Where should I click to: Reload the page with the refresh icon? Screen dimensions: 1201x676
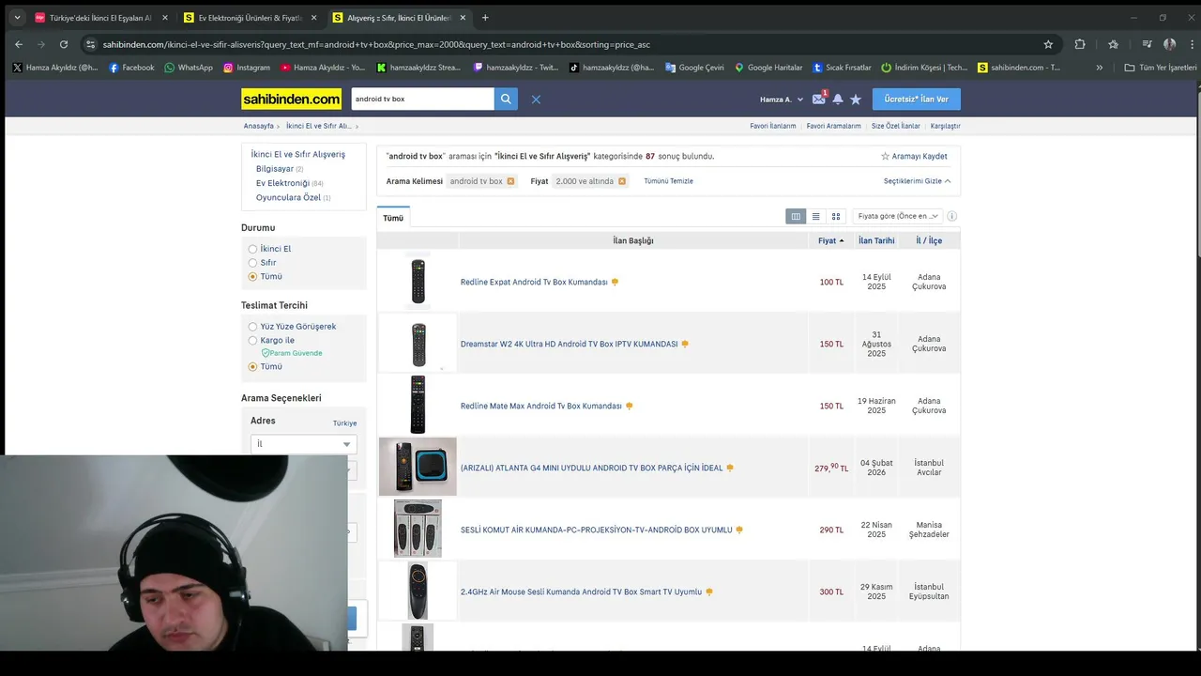click(x=64, y=44)
